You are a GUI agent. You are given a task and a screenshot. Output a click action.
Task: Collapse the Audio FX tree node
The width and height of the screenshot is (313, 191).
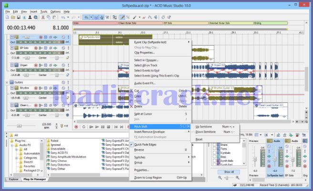12,145
